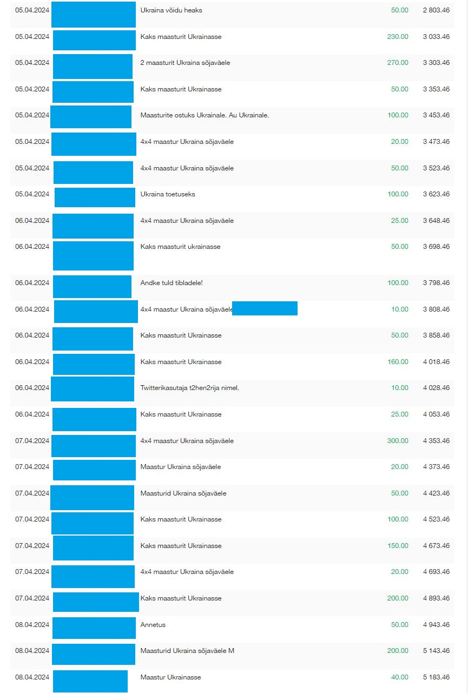The width and height of the screenshot is (468, 693).
Task: Click "2 maasturit Ukraina sõjaväele" description
Action: (185, 63)
